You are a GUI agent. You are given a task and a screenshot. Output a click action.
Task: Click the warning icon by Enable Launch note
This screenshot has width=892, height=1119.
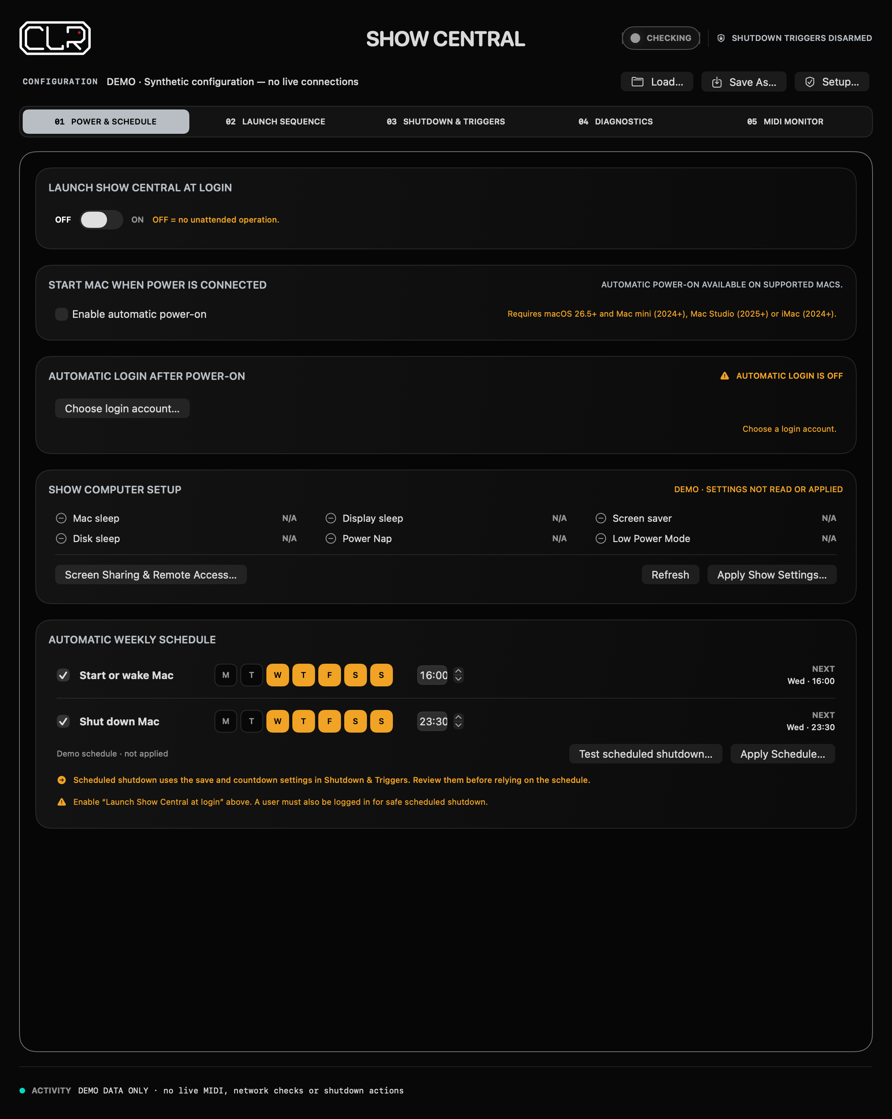coord(62,802)
